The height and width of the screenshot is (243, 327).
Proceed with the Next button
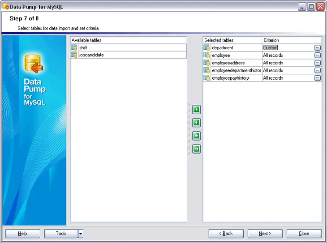pyautogui.click(x=265, y=234)
